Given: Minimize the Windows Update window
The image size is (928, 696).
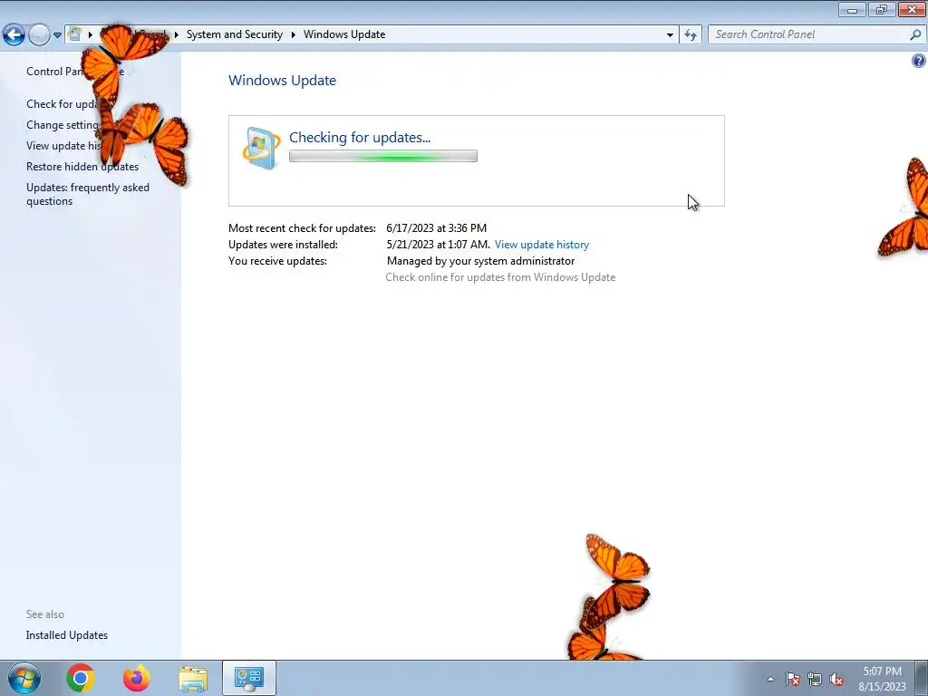Looking at the screenshot, I should pyautogui.click(x=852, y=9).
